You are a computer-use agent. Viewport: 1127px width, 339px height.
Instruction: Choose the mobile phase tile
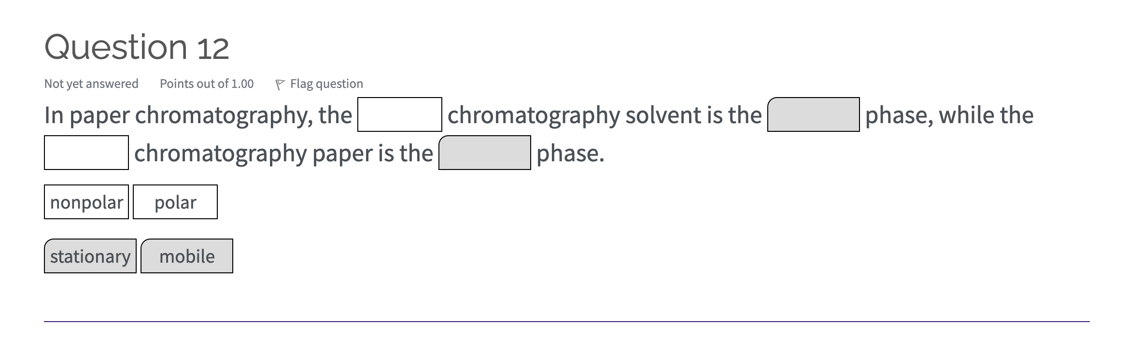point(186,256)
